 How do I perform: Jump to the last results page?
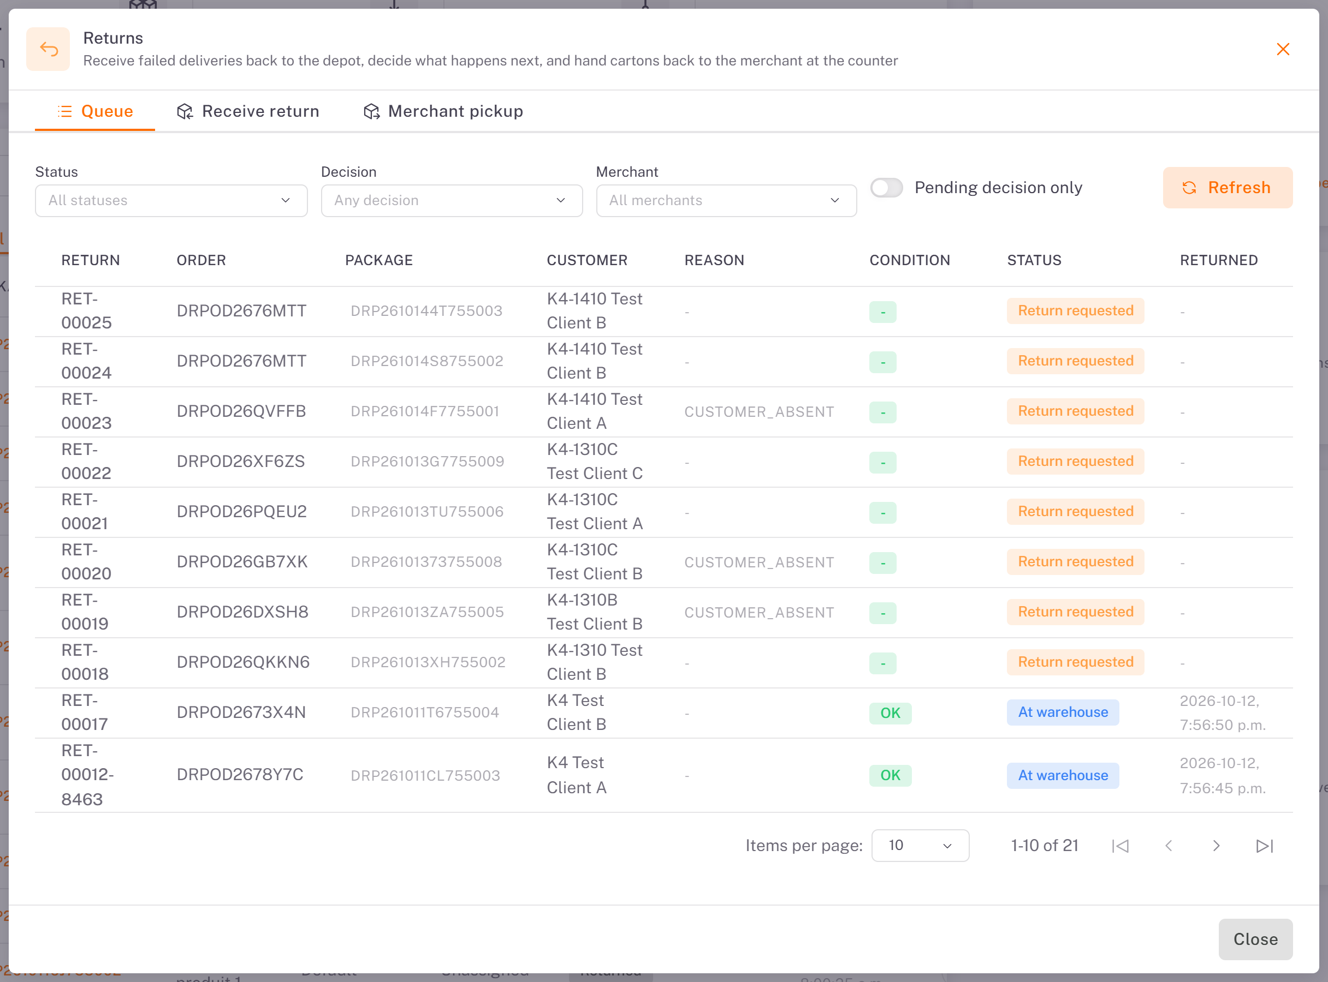pos(1264,845)
